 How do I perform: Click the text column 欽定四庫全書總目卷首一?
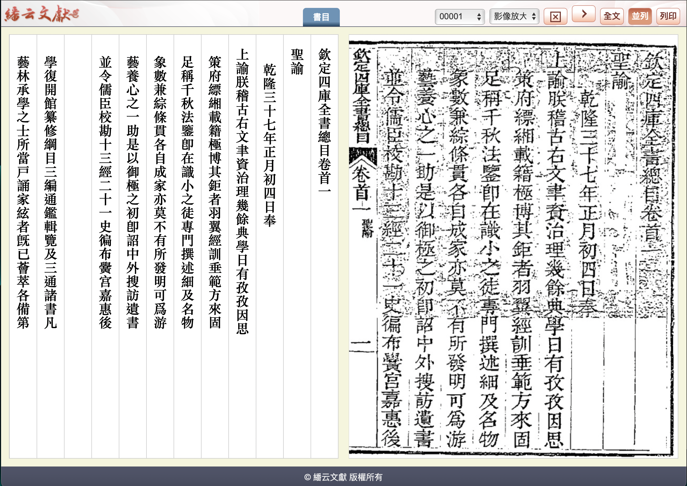coord(324,120)
